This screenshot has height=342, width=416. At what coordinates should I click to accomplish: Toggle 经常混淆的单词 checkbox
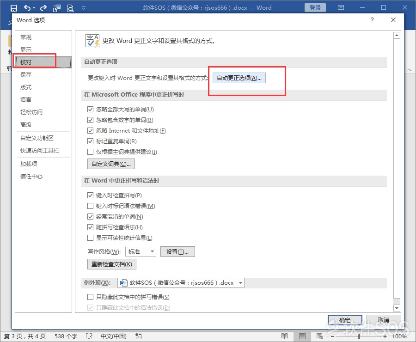[91, 216]
